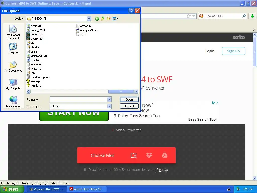Screen dimensions: 257x193
Task: Click the file list horizontal scrollbar thumb
Action: pos(121,91)
